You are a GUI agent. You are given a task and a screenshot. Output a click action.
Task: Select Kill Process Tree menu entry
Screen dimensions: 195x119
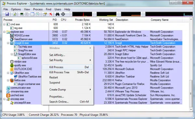point(67,72)
